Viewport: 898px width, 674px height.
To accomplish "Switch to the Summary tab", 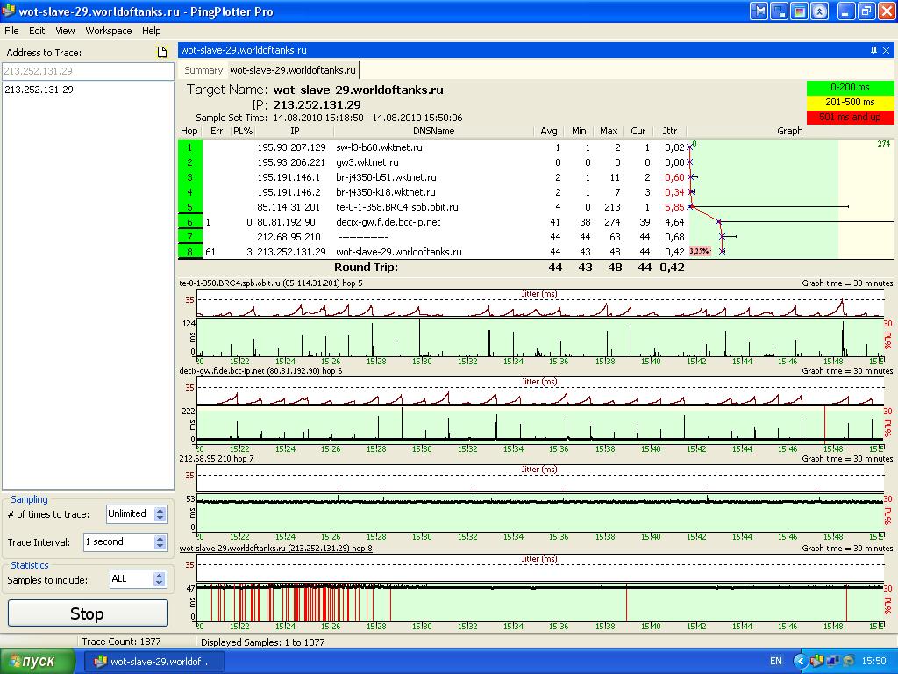I will point(203,70).
